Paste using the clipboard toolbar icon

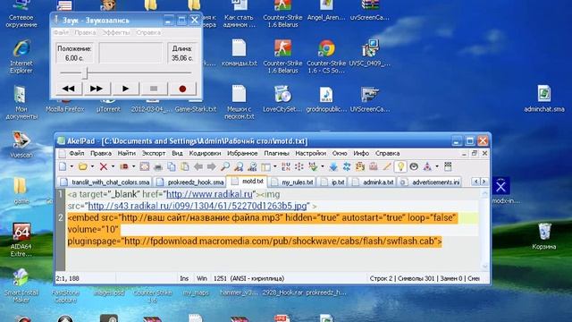click(x=185, y=167)
